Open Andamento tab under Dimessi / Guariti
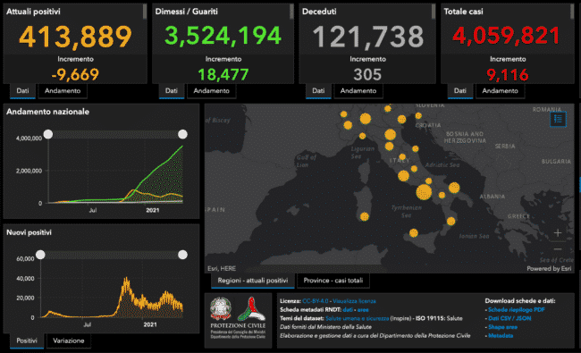This screenshot has height=353, width=581. (212, 91)
